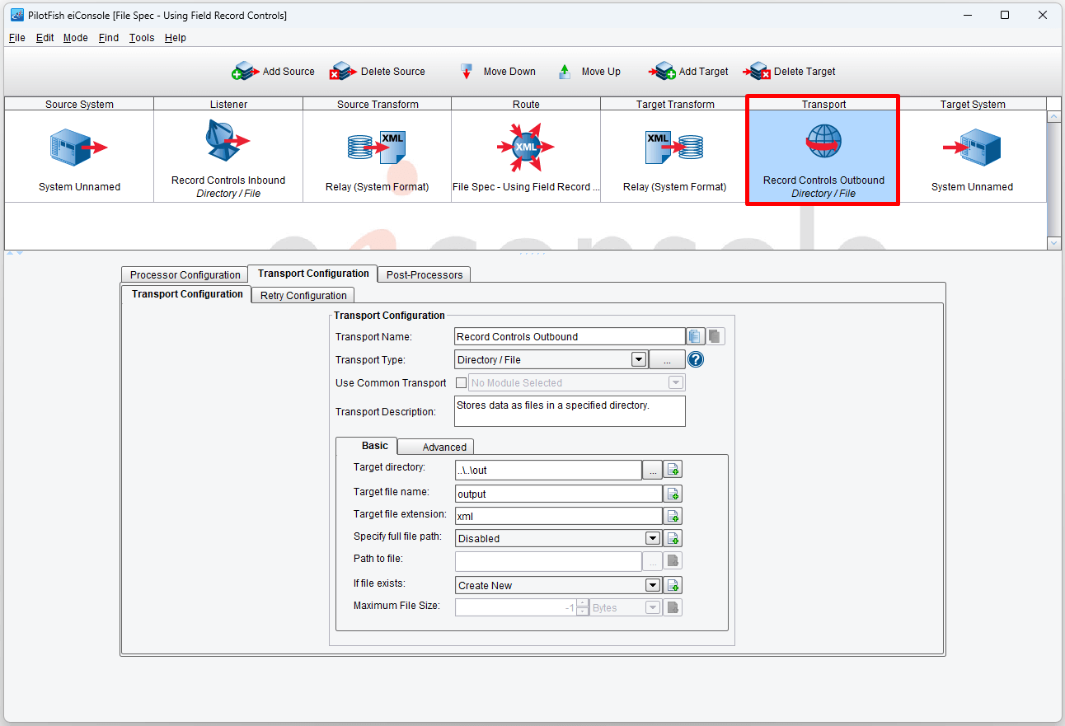The image size is (1065, 726).
Task: Open the Tools menu
Action: tap(142, 38)
